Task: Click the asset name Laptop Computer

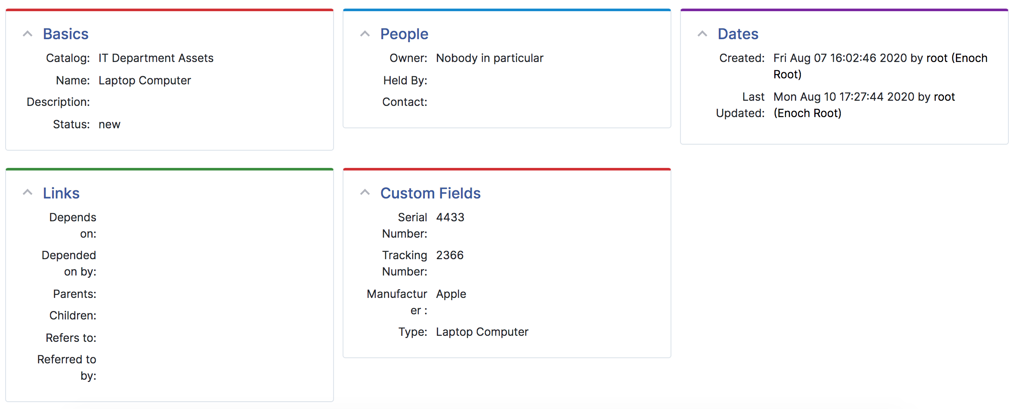Action: [x=145, y=81]
